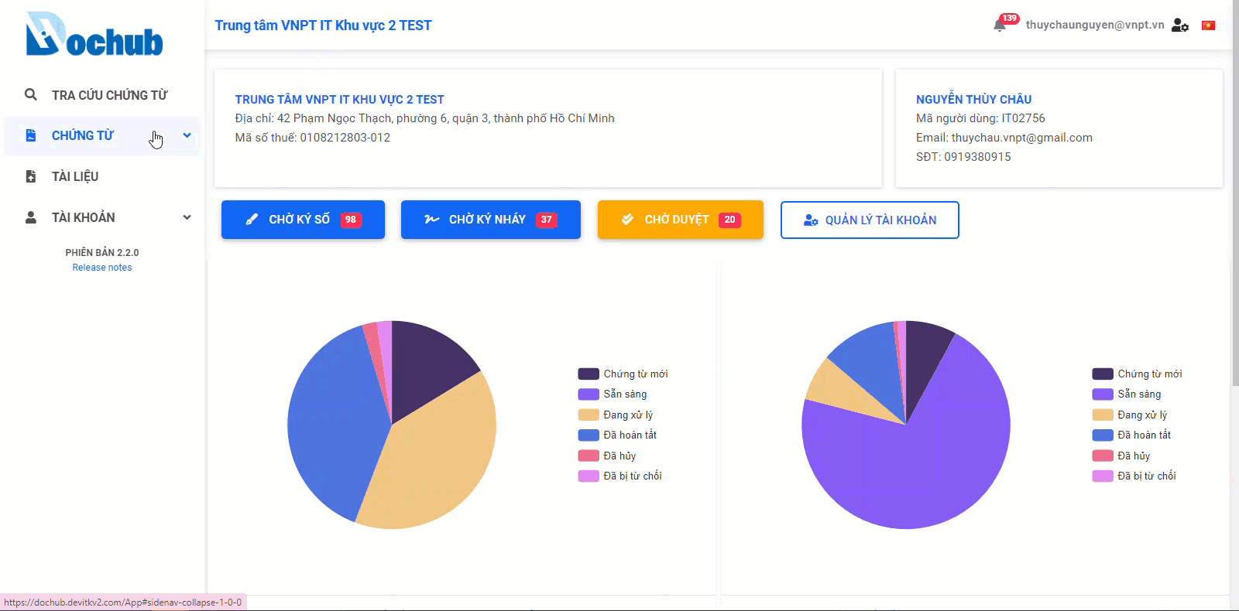Click header title Trung tâm VNPT IT Khu vực 2 TEST
This screenshot has height=611, width=1239.
(323, 26)
